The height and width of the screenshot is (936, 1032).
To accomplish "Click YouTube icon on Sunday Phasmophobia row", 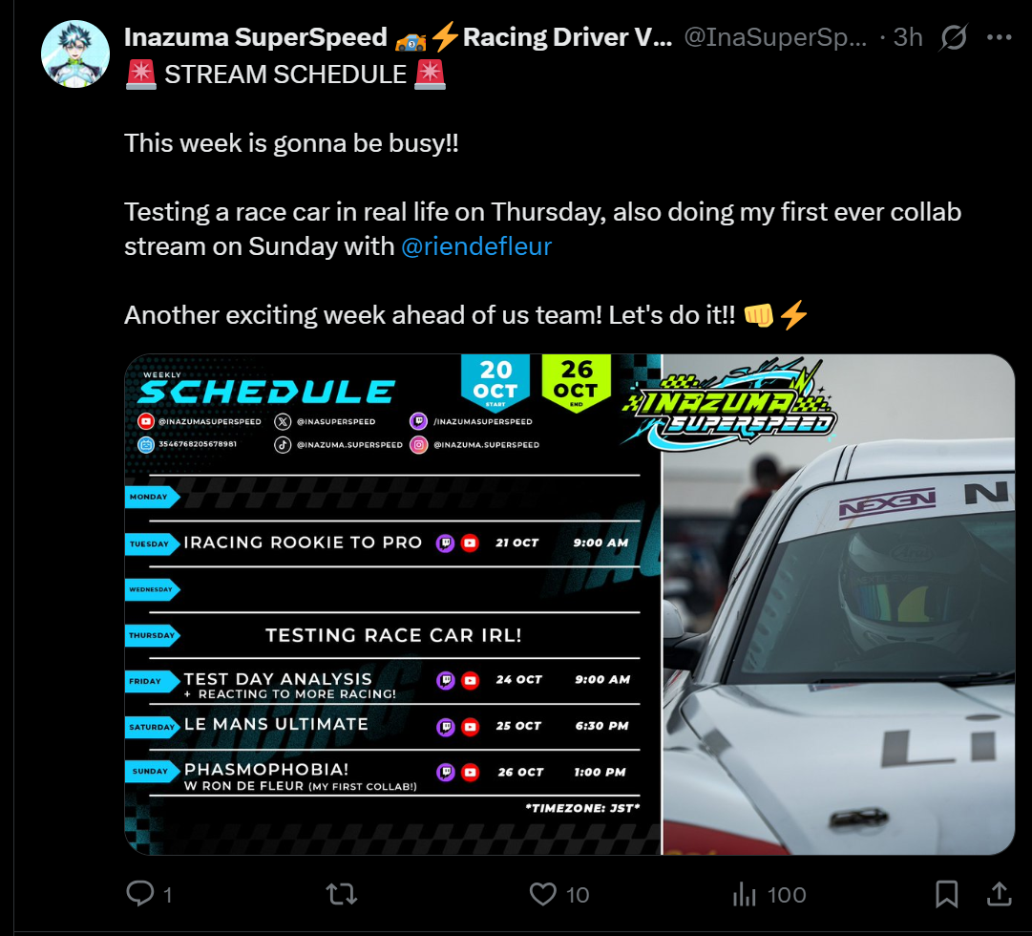I will (x=470, y=772).
